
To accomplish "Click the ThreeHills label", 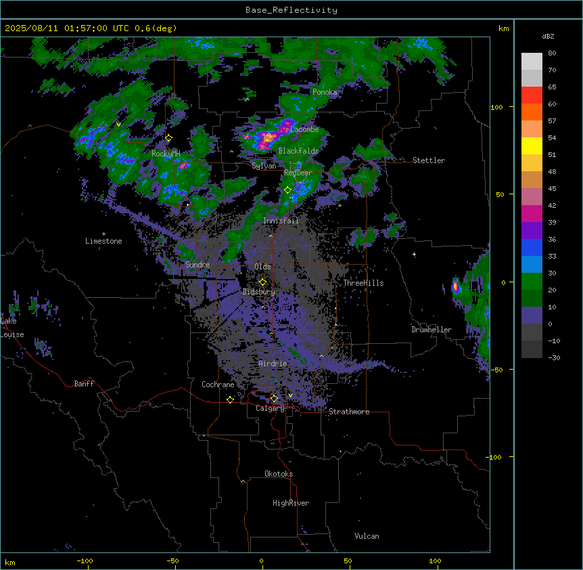I will [364, 283].
